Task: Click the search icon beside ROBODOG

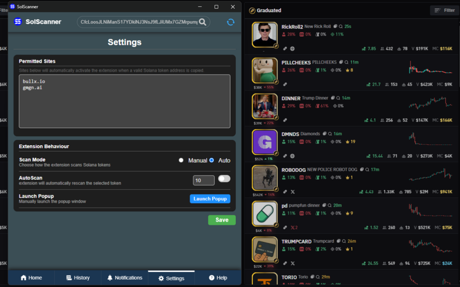Action: pyautogui.click(x=367, y=169)
